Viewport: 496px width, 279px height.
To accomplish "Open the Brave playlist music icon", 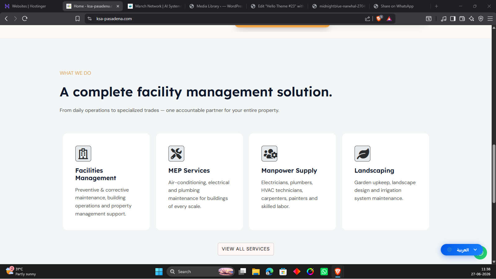I will (444, 19).
